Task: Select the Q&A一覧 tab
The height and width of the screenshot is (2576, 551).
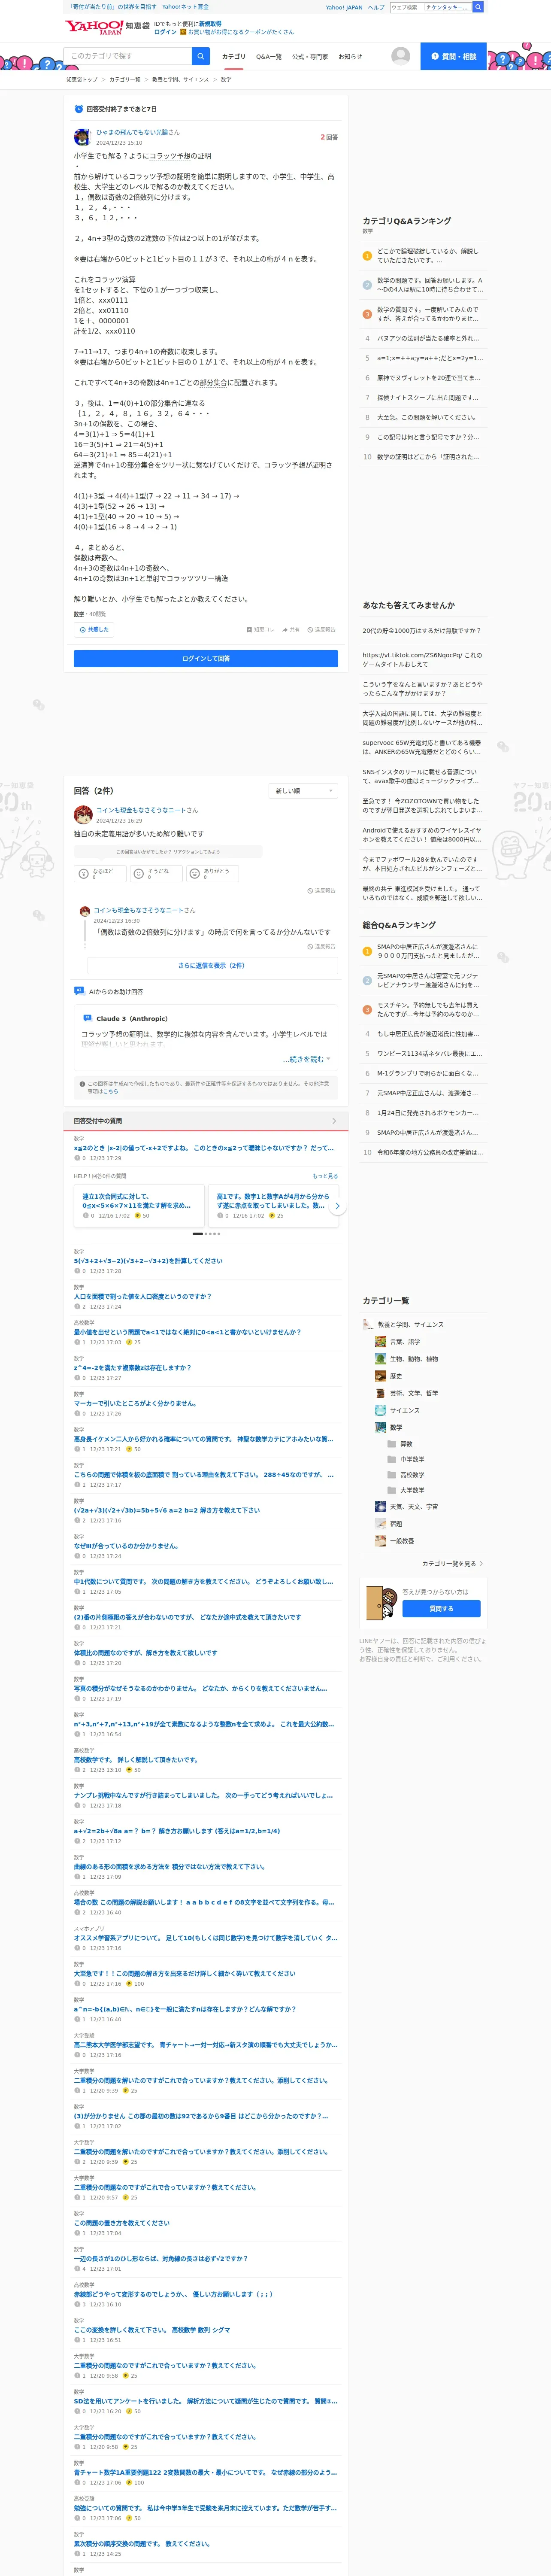Action: coord(269,57)
